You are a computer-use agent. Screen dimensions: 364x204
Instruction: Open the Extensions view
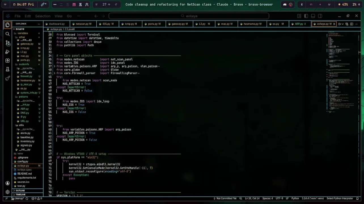7,61
